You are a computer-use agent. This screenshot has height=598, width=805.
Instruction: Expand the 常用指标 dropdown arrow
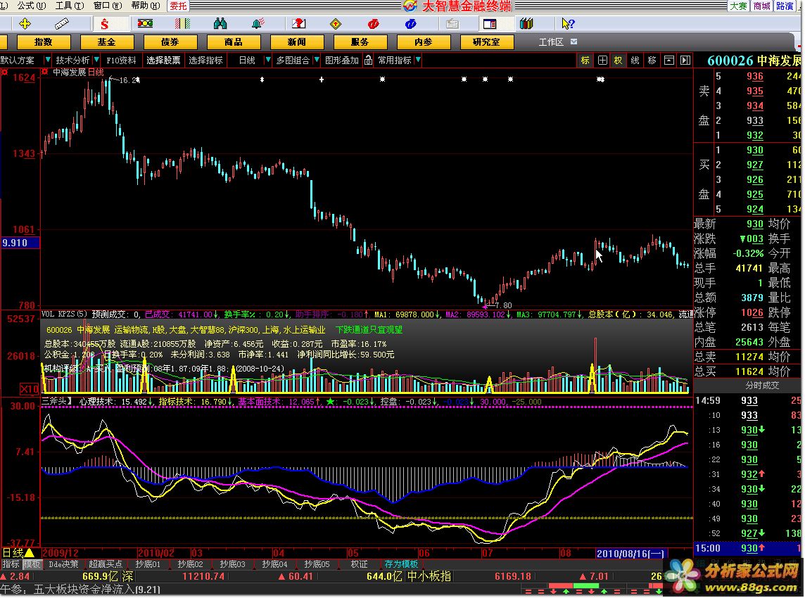click(x=418, y=60)
